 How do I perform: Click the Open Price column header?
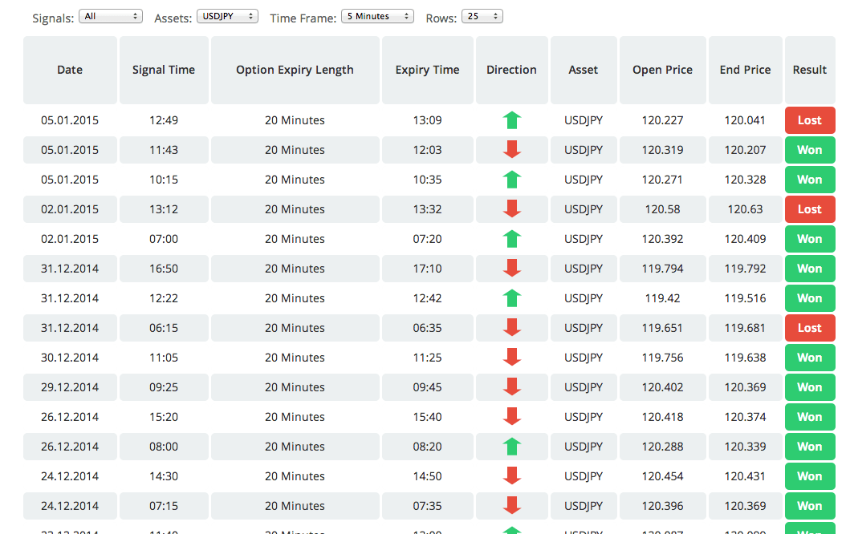(x=662, y=70)
